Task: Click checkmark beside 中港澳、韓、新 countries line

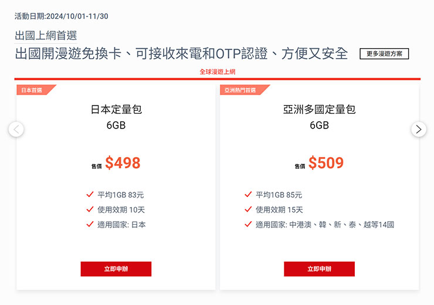Action: coord(248,224)
